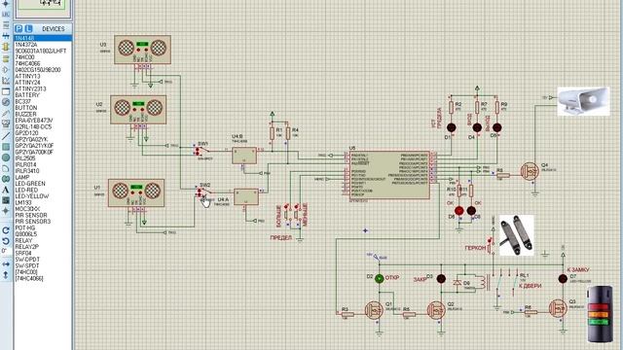Select LED-RED in the devices list
623x350 pixels.
point(43,190)
